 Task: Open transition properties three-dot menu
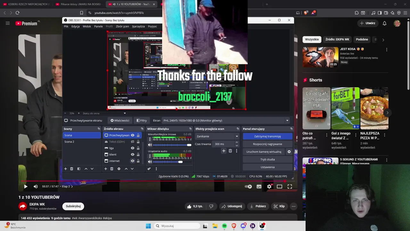pyautogui.click(x=237, y=151)
